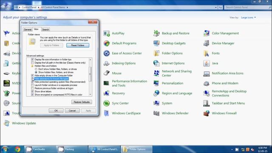Open the AutoPlay icon
The height and width of the screenshot is (153, 272).
(x=107, y=33)
